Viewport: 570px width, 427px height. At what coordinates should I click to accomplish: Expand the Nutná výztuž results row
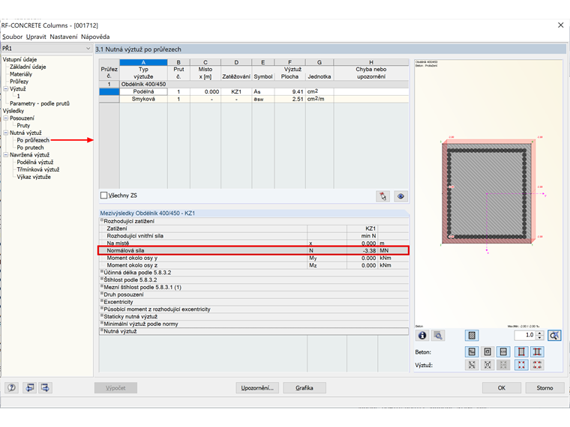click(102, 330)
